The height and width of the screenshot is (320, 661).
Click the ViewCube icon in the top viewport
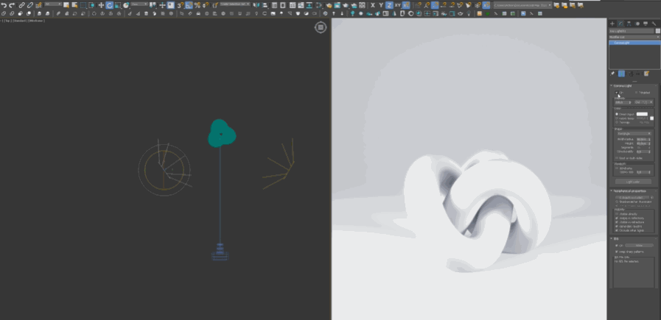(x=321, y=27)
